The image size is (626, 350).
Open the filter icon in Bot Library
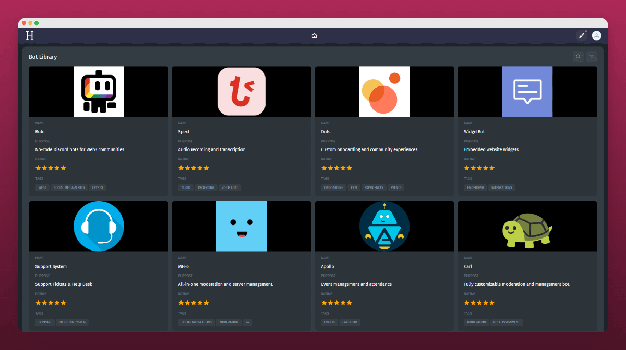[x=592, y=57]
